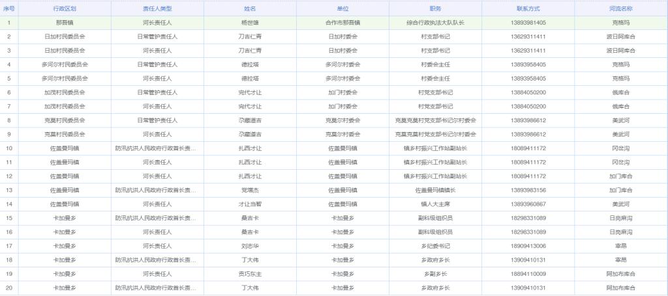Click row number 2
This screenshot has width=668, height=296.
click(x=9, y=37)
